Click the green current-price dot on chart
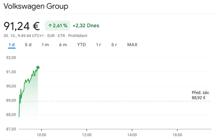The width and height of the screenshot is (218, 140). pos(38,68)
